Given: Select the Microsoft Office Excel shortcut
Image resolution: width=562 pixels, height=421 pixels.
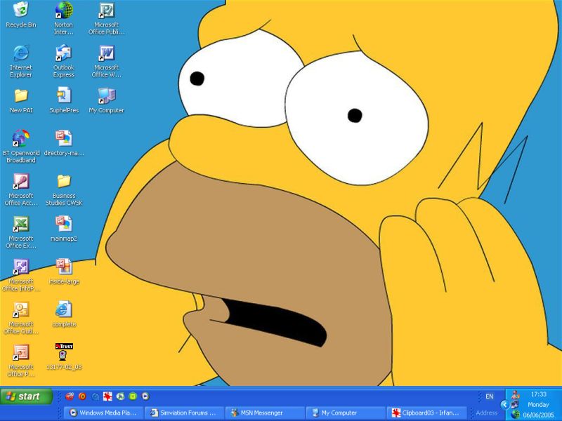Looking at the screenshot, I should [21, 225].
